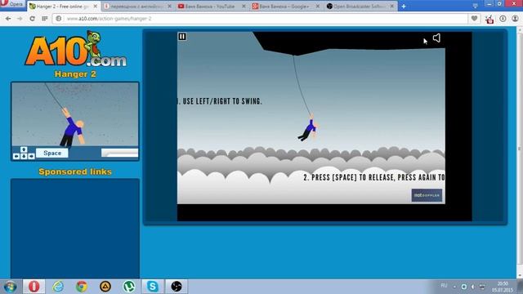Reload the current page

(x=32, y=19)
